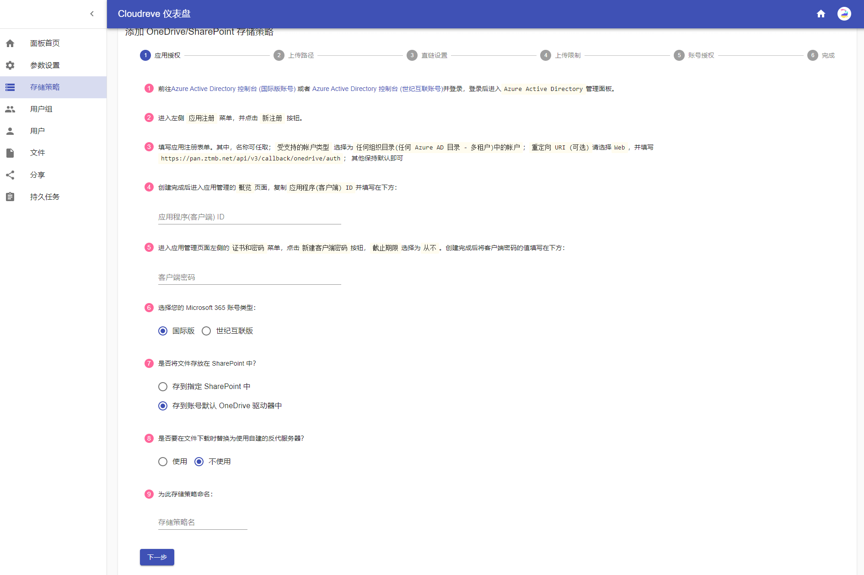The image size is (864, 575).
Task: Choose 存到指定 SharePoint 中 option
Action: coord(163,387)
